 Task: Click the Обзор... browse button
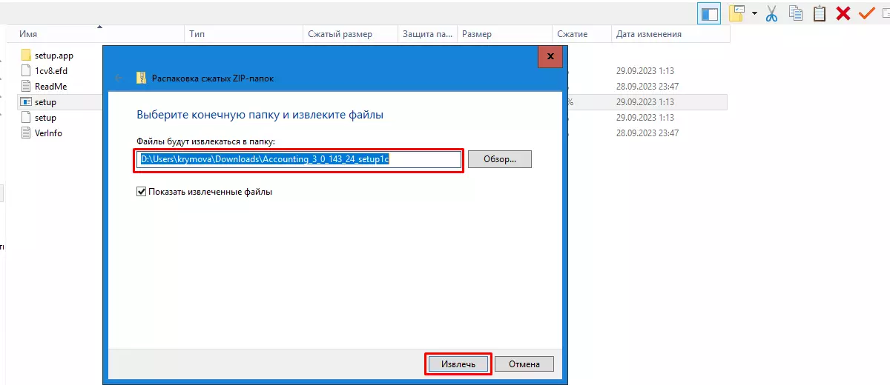[x=500, y=158]
